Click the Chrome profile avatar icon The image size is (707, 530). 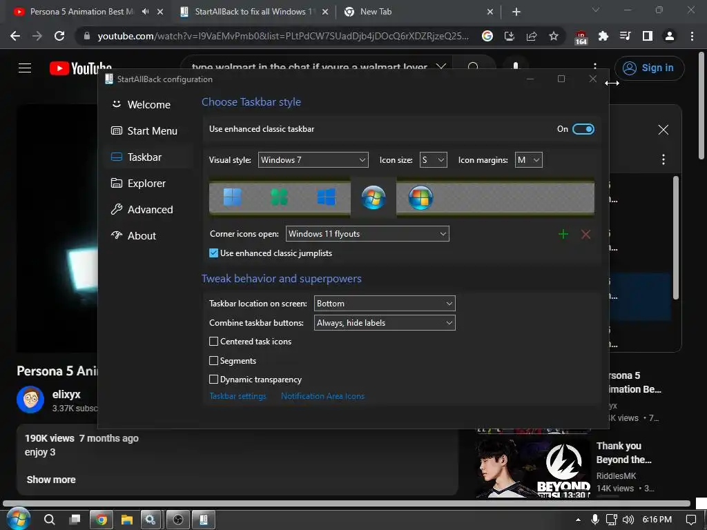[x=670, y=36]
